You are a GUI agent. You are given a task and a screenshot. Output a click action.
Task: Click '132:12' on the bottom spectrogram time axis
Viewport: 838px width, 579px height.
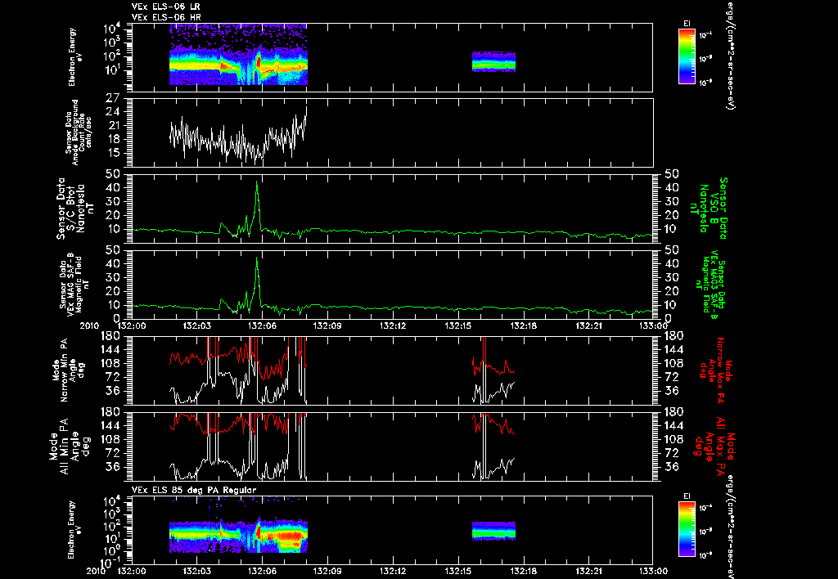392,571
